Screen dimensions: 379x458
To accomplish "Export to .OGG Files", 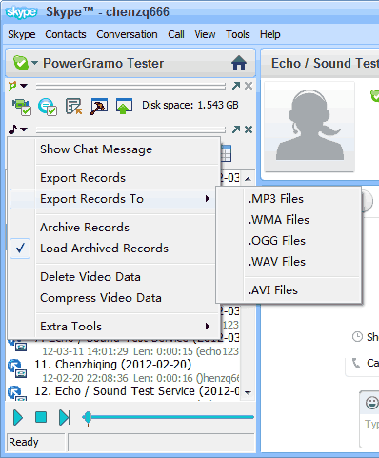I will [x=289, y=241].
